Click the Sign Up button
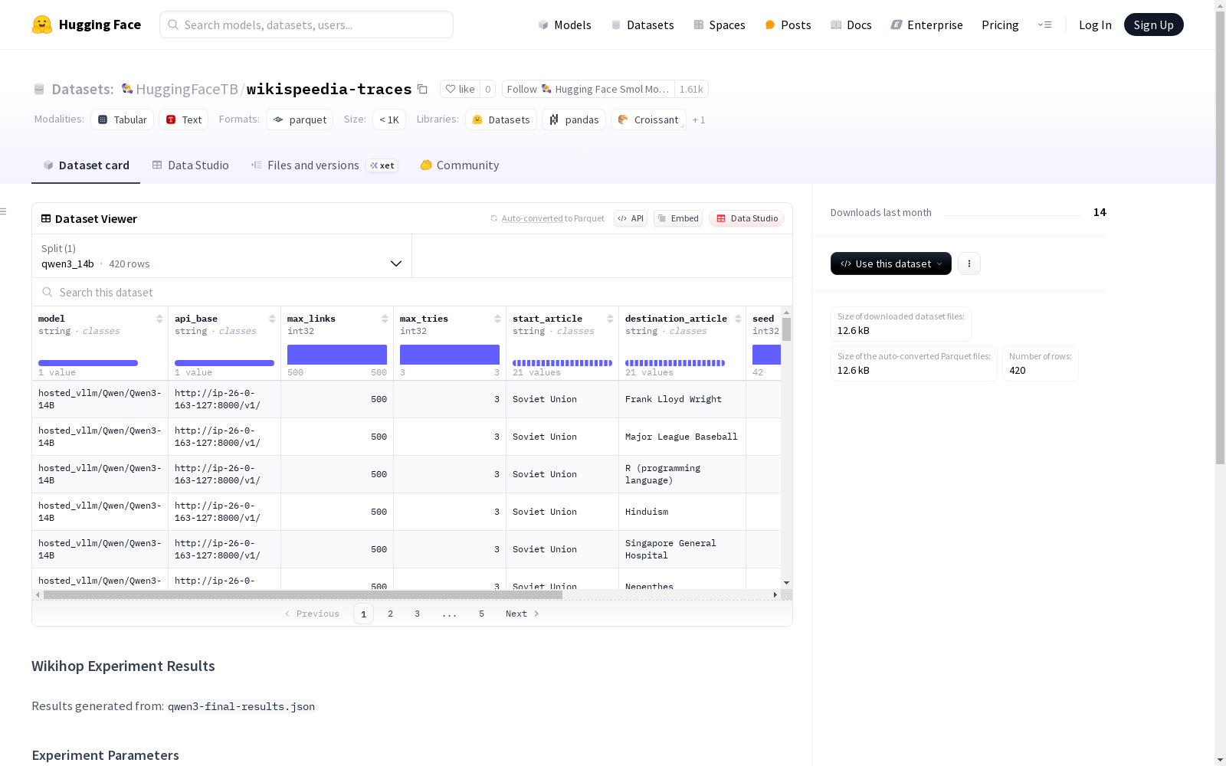The height and width of the screenshot is (766, 1226). 1153,25
